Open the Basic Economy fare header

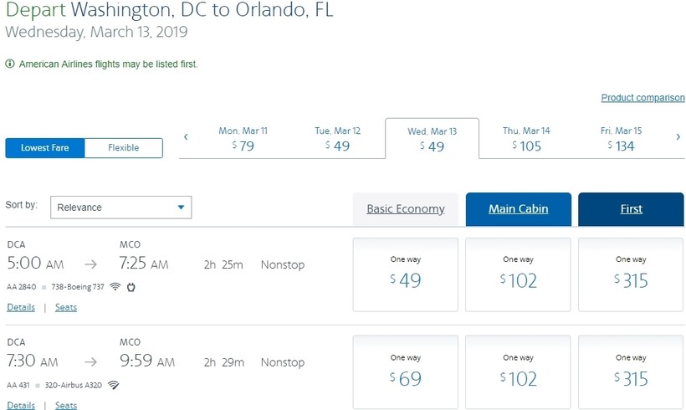pyautogui.click(x=406, y=209)
